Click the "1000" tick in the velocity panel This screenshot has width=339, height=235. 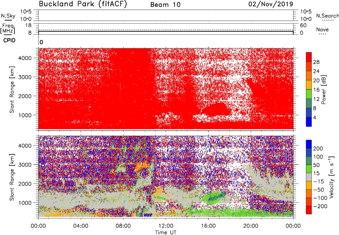pos(25,203)
